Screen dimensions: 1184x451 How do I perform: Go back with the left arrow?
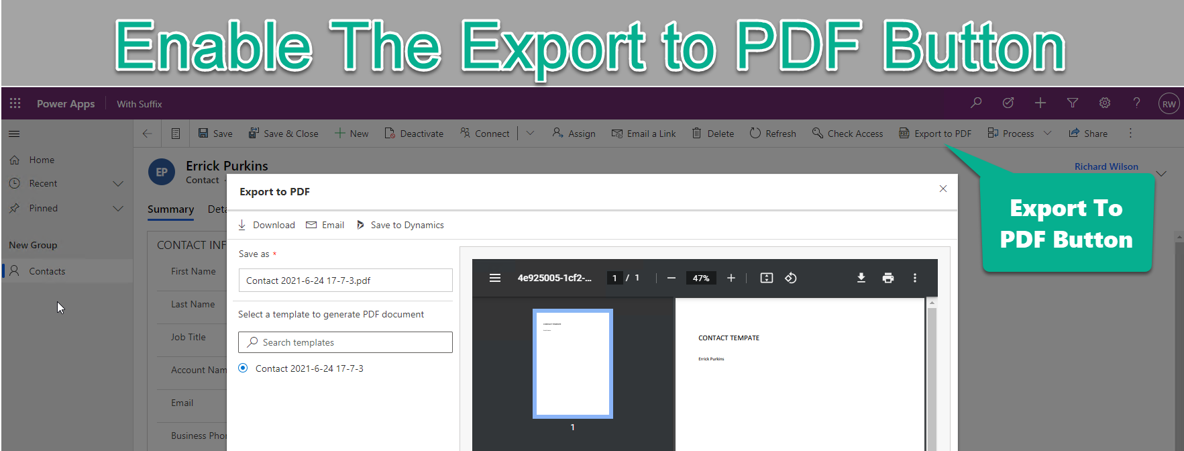click(x=147, y=134)
